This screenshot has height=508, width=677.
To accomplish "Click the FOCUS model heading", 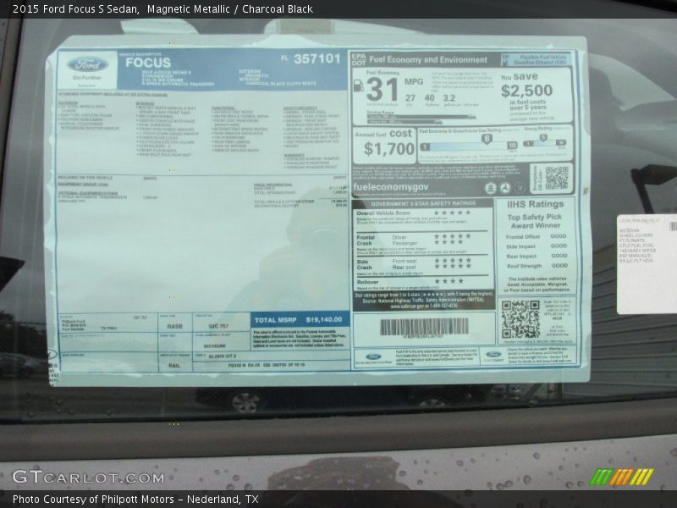I will 148,63.
